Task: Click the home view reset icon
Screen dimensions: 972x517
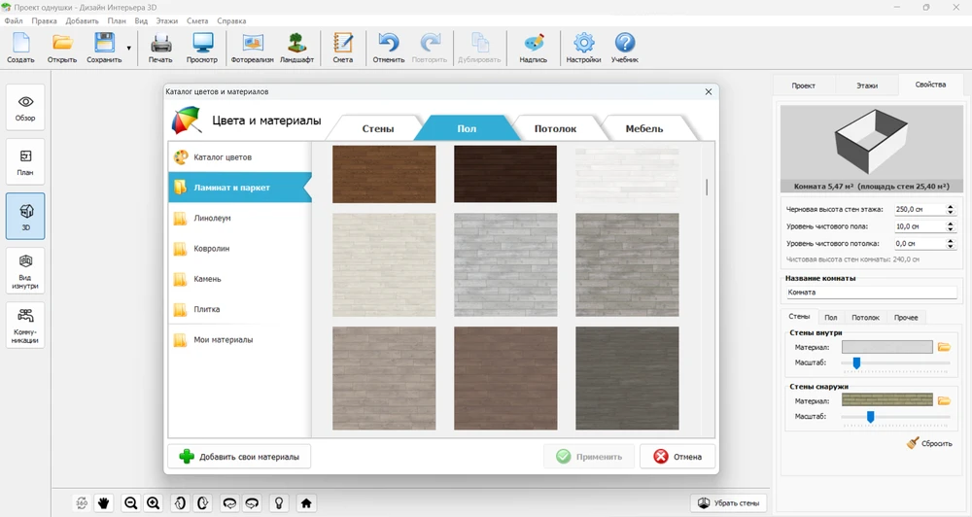Action: (306, 503)
